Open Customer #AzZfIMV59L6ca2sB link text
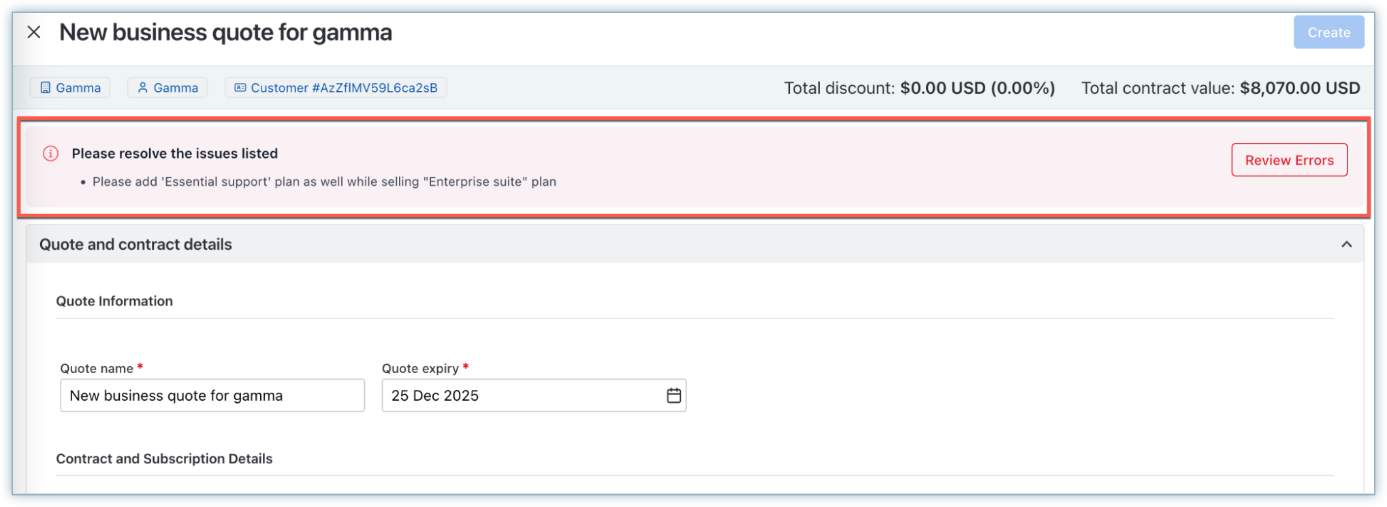This screenshot has height=507, width=1387. pos(344,88)
